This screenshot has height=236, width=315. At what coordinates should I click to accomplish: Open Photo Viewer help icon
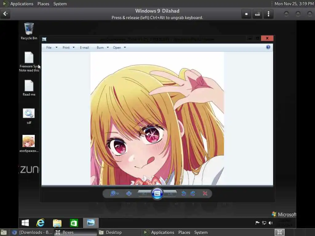pyautogui.click(x=268, y=47)
